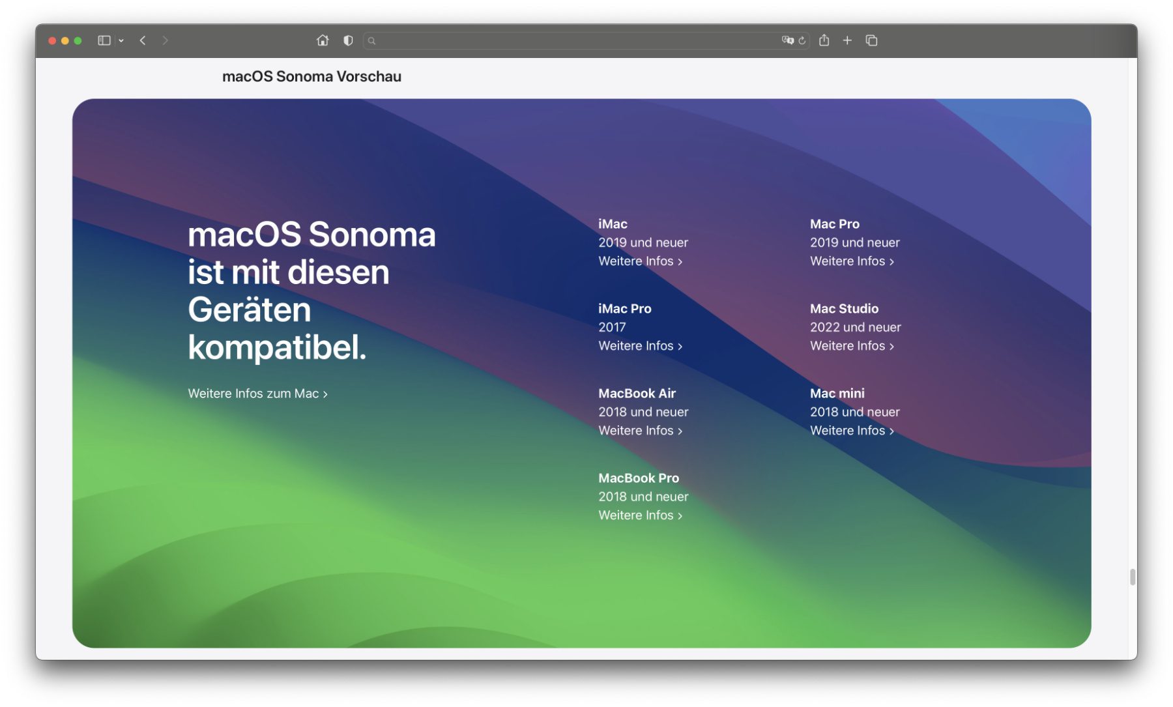Screen dimensions: 1173x707
Task: Open the home page
Action: pos(323,40)
